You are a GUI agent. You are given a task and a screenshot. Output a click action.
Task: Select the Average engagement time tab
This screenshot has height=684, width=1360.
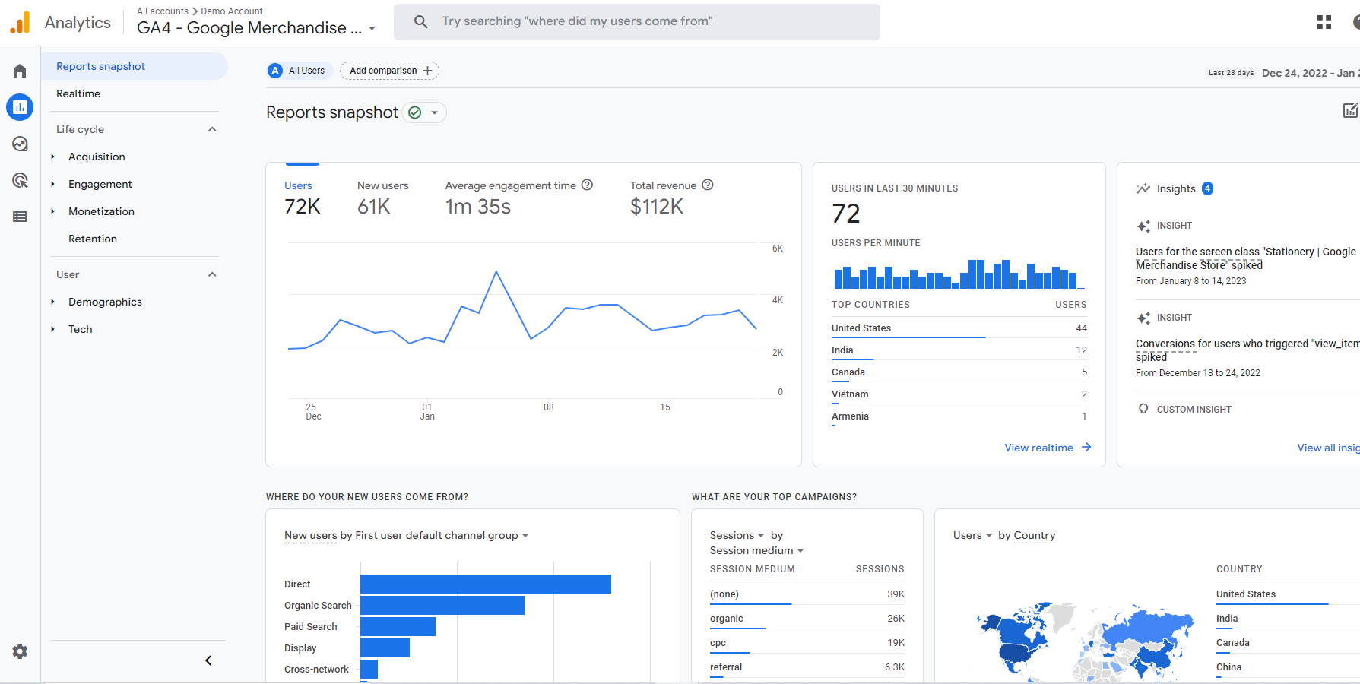click(519, 200)
